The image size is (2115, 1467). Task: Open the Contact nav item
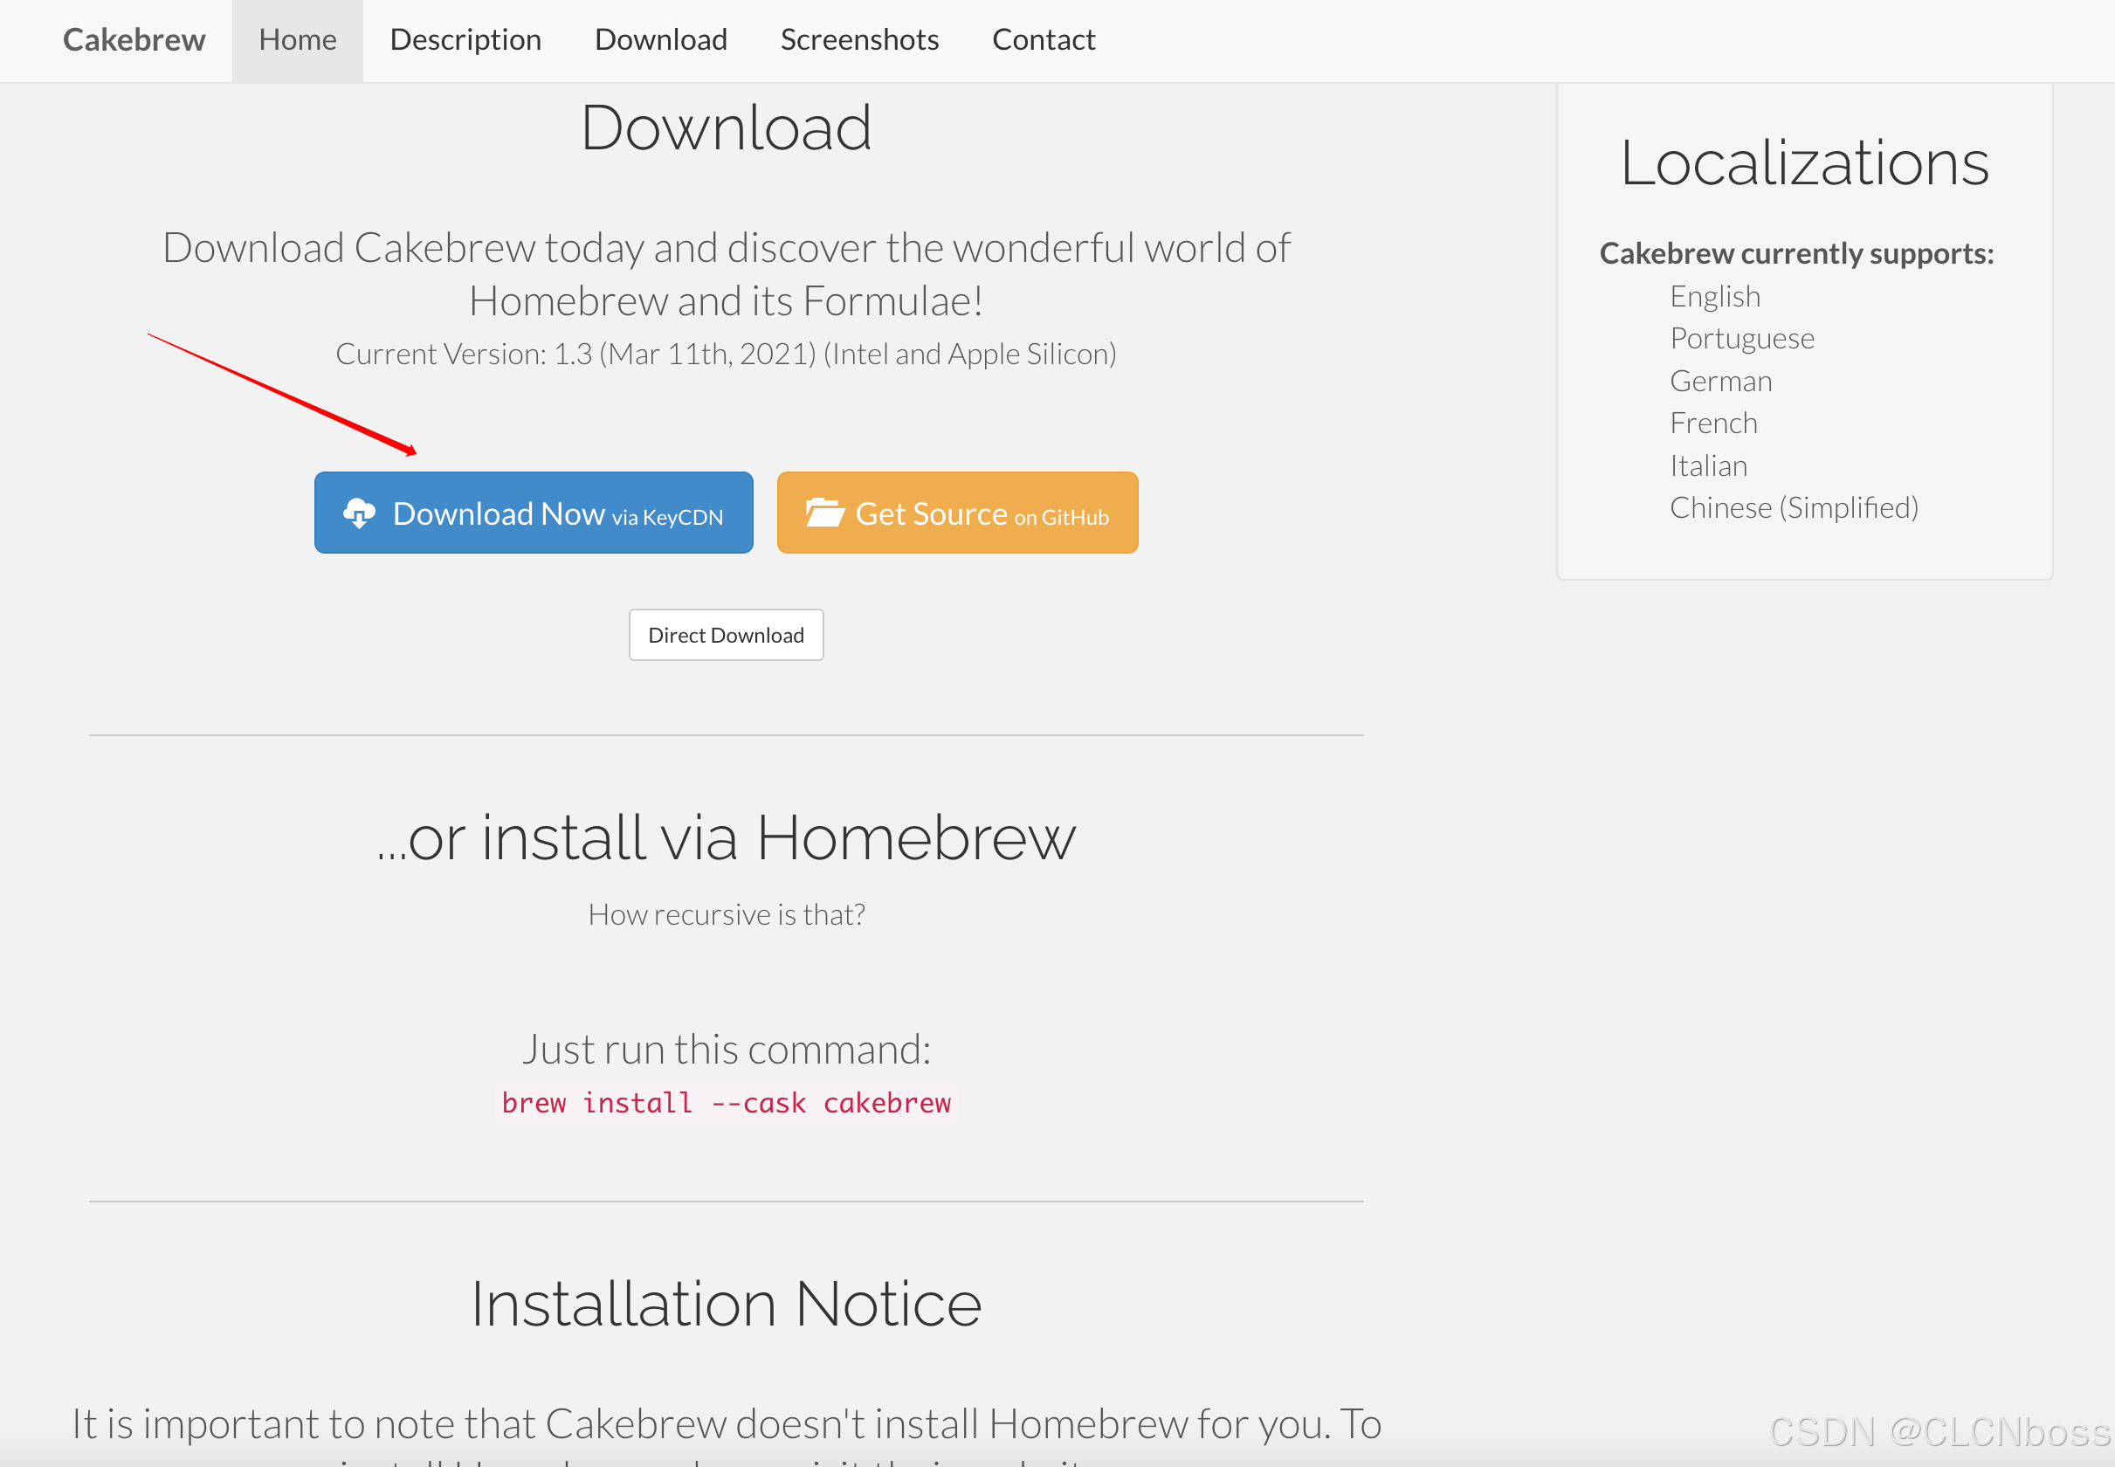point(1044,39)
